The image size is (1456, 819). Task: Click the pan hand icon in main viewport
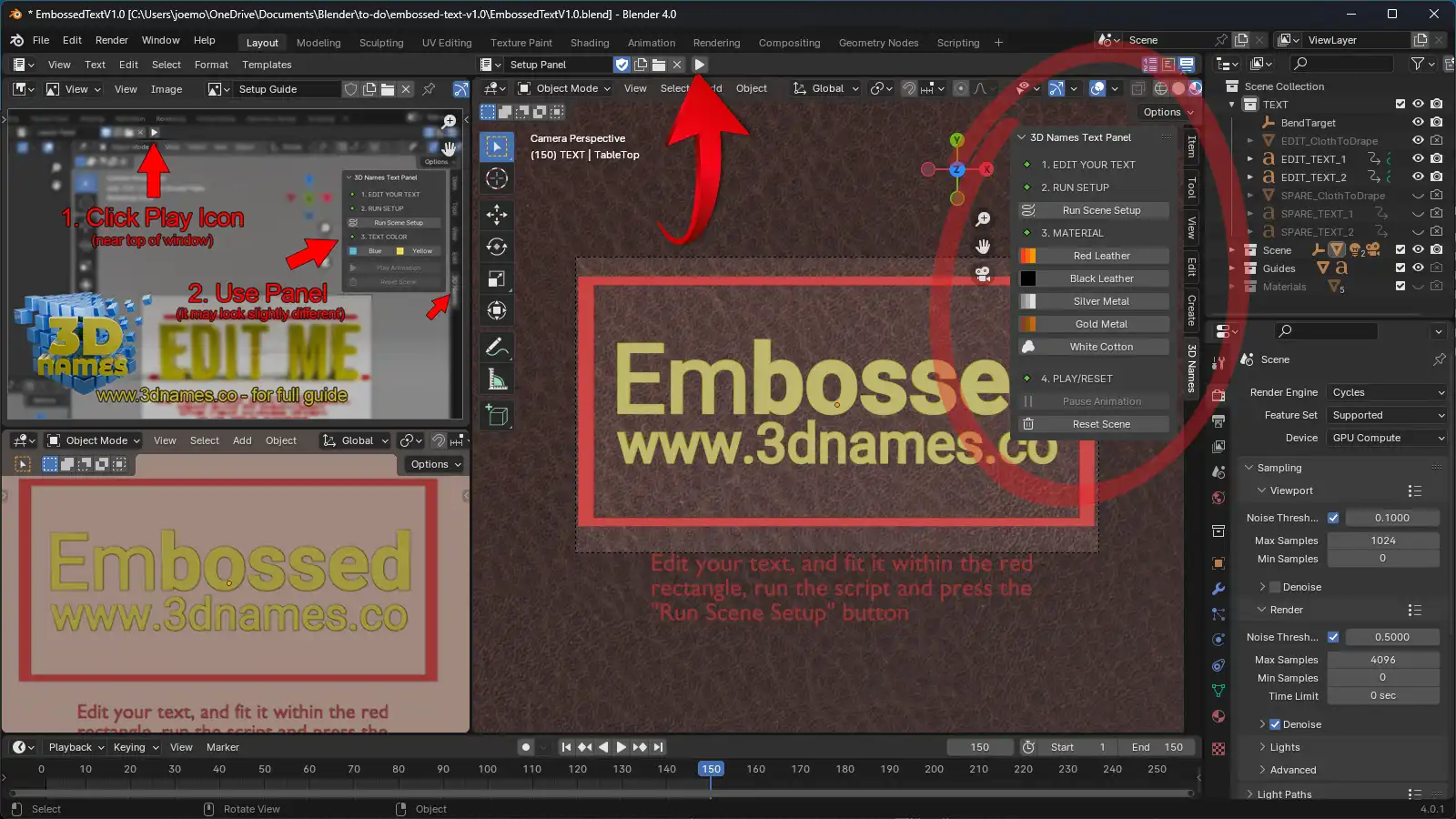[x=983, y=247]
